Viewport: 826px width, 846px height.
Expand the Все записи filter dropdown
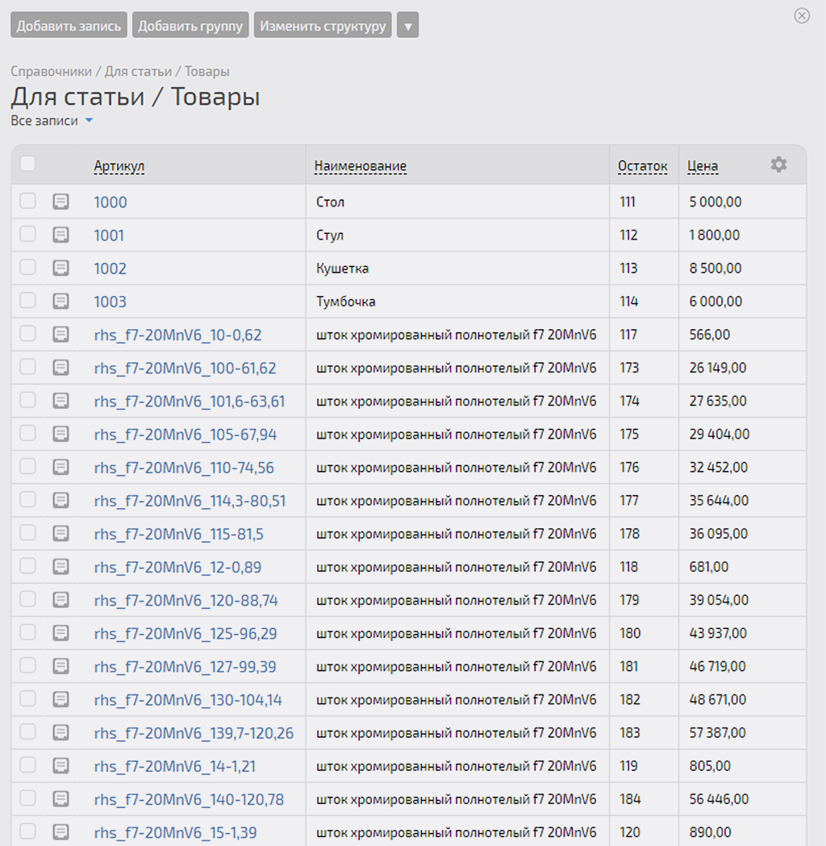click(x=52, y=121)
